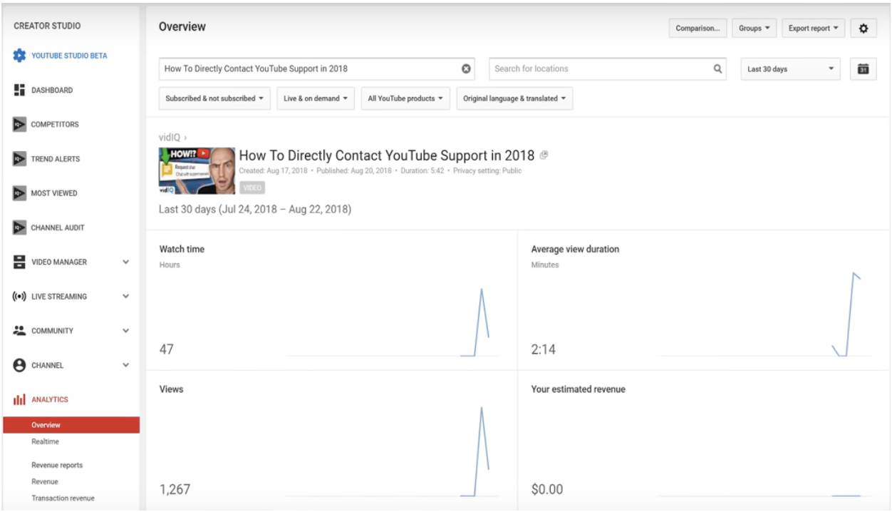The width and height of the screenshot is (892, 512).
Task: Open the Groups dropdown
Action: tap(754, 29)
